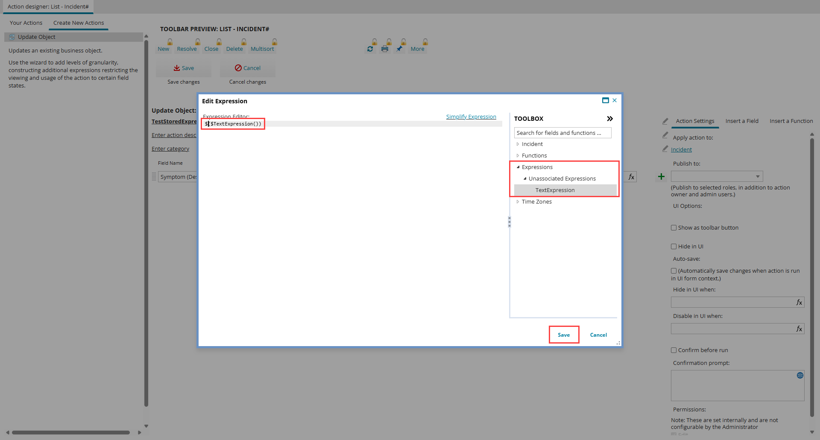Click the green plus icon to add role

pos(661,177)
